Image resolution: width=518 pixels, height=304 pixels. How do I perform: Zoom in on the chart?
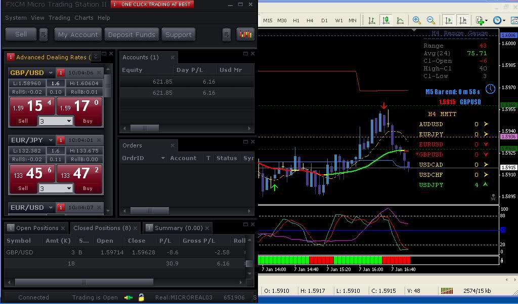(417, 20)
